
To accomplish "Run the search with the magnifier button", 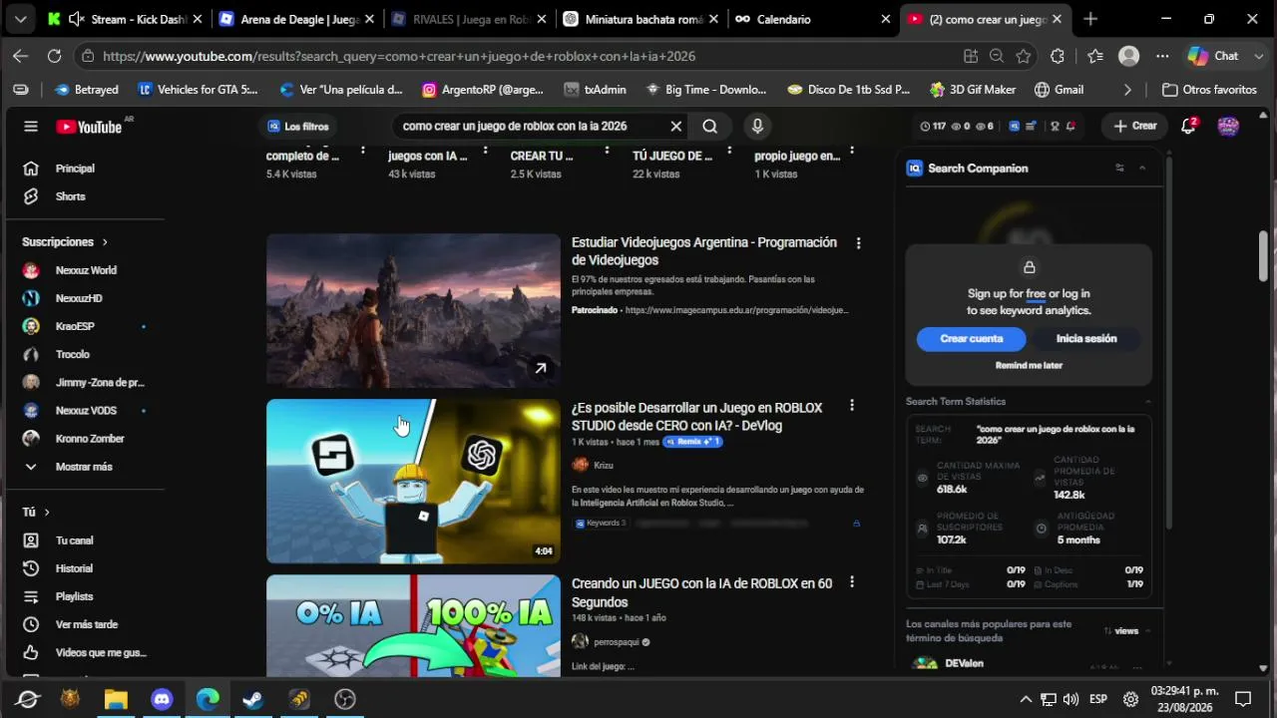I will (x=709, y=127).
